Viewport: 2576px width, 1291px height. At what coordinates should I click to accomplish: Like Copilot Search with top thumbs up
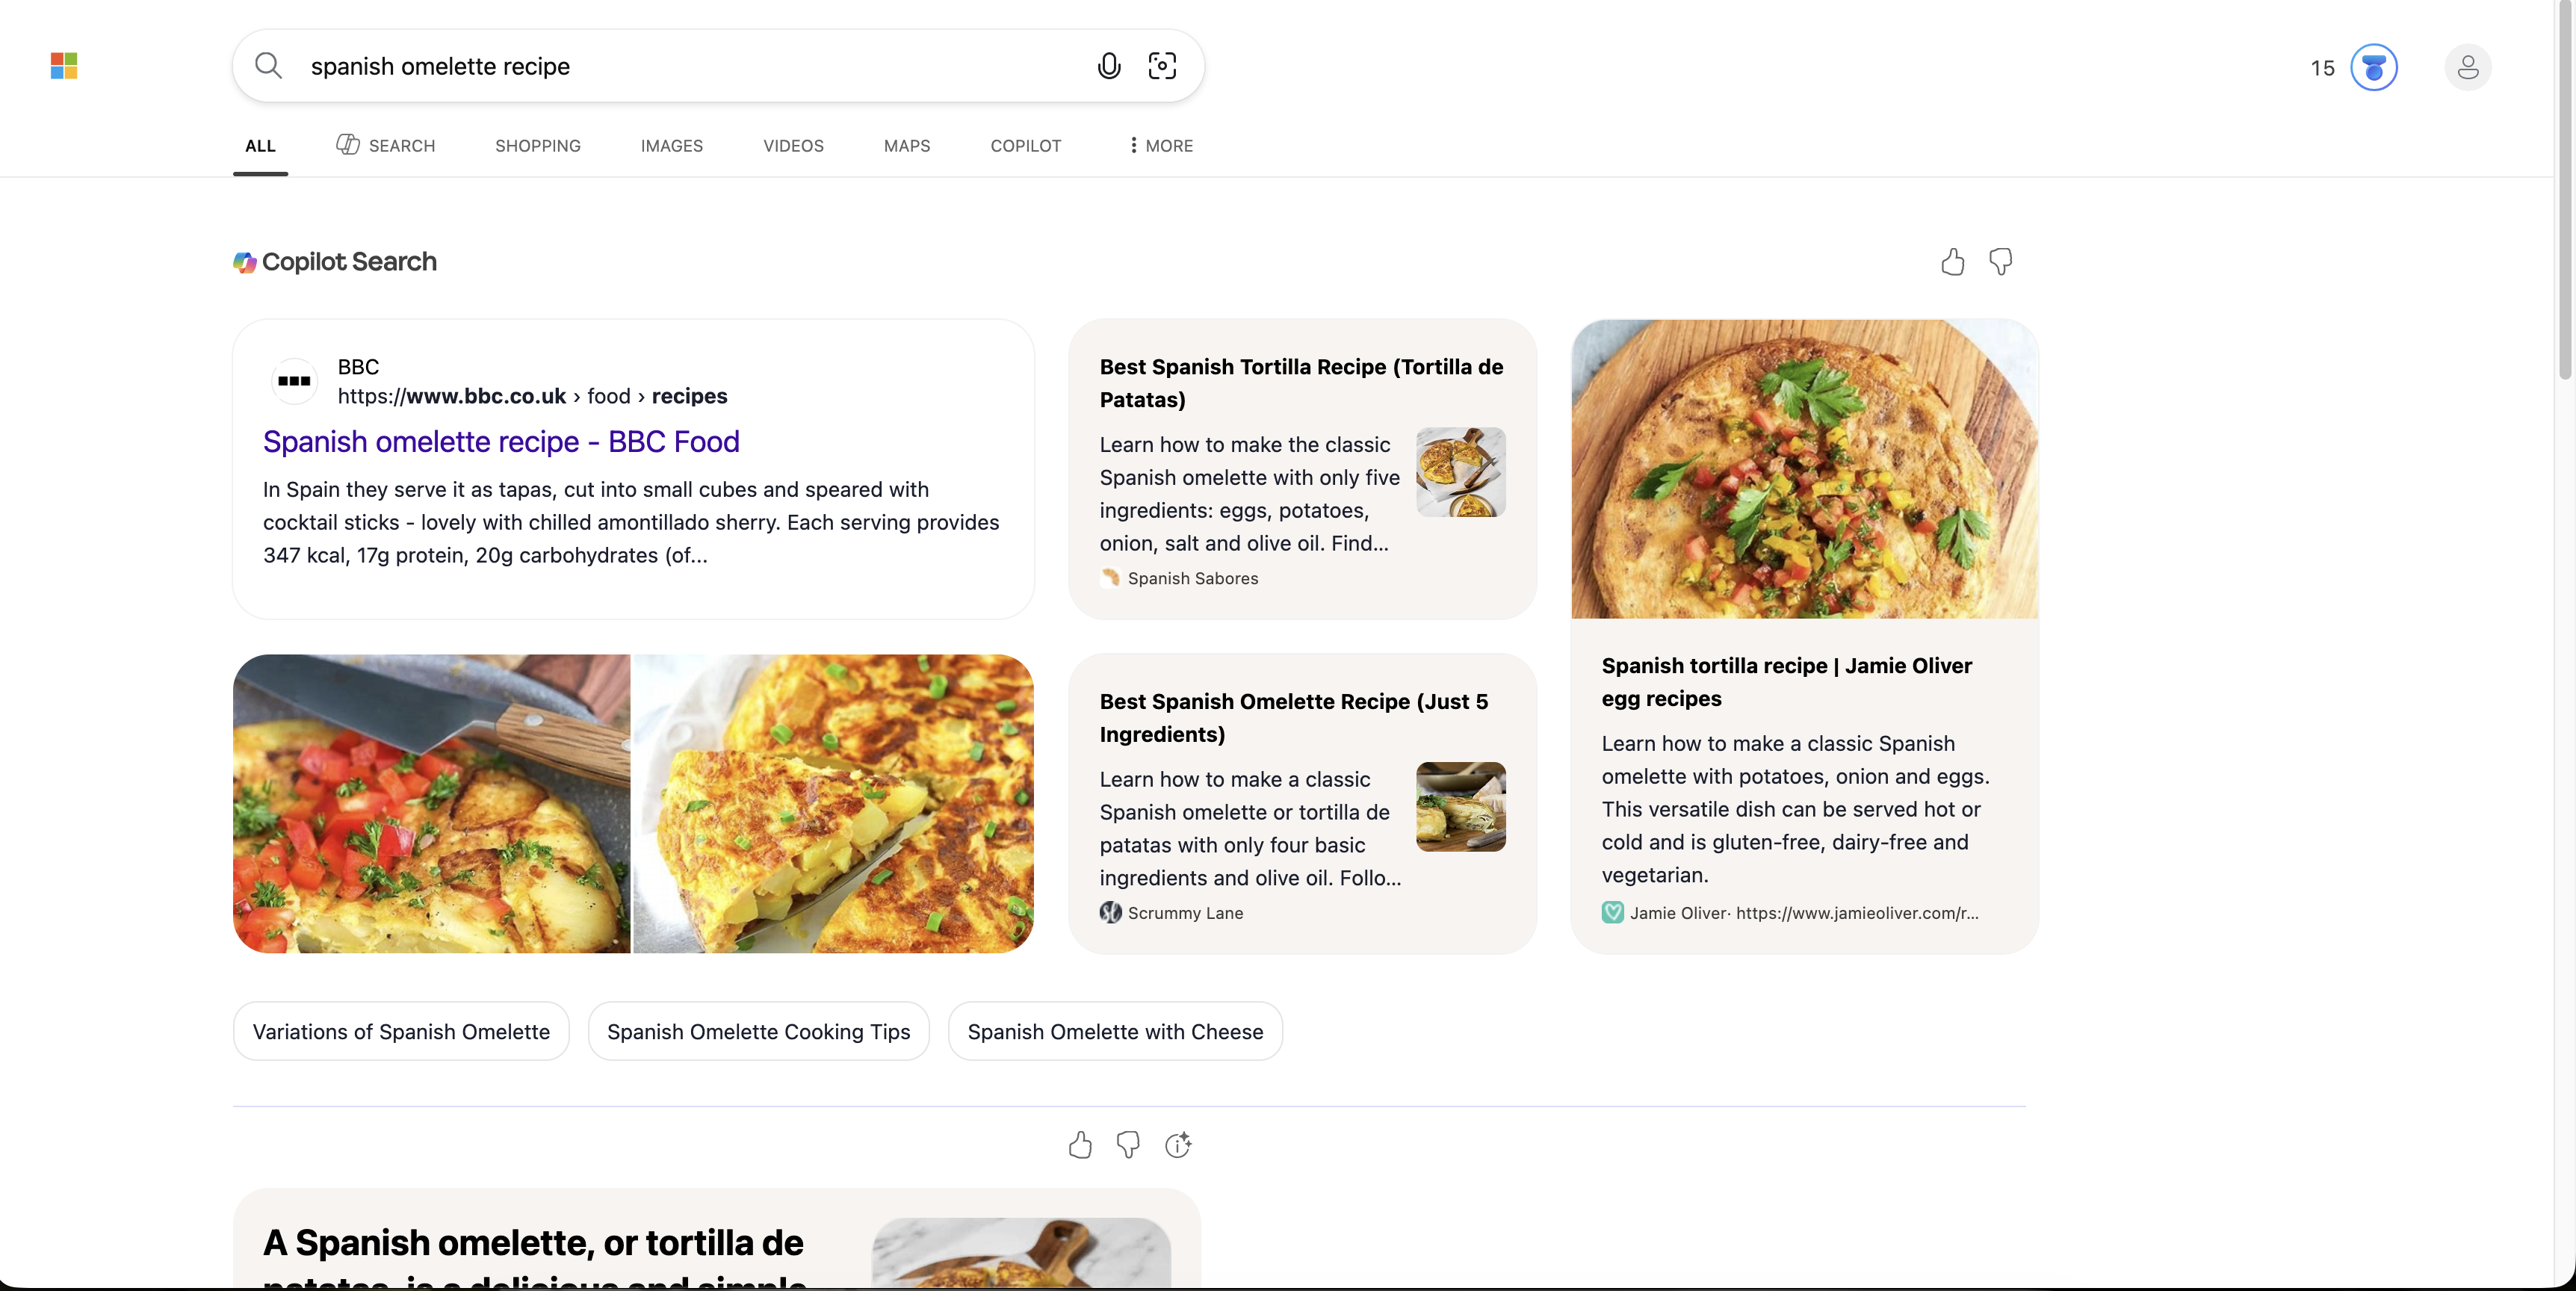[1952, 262]
